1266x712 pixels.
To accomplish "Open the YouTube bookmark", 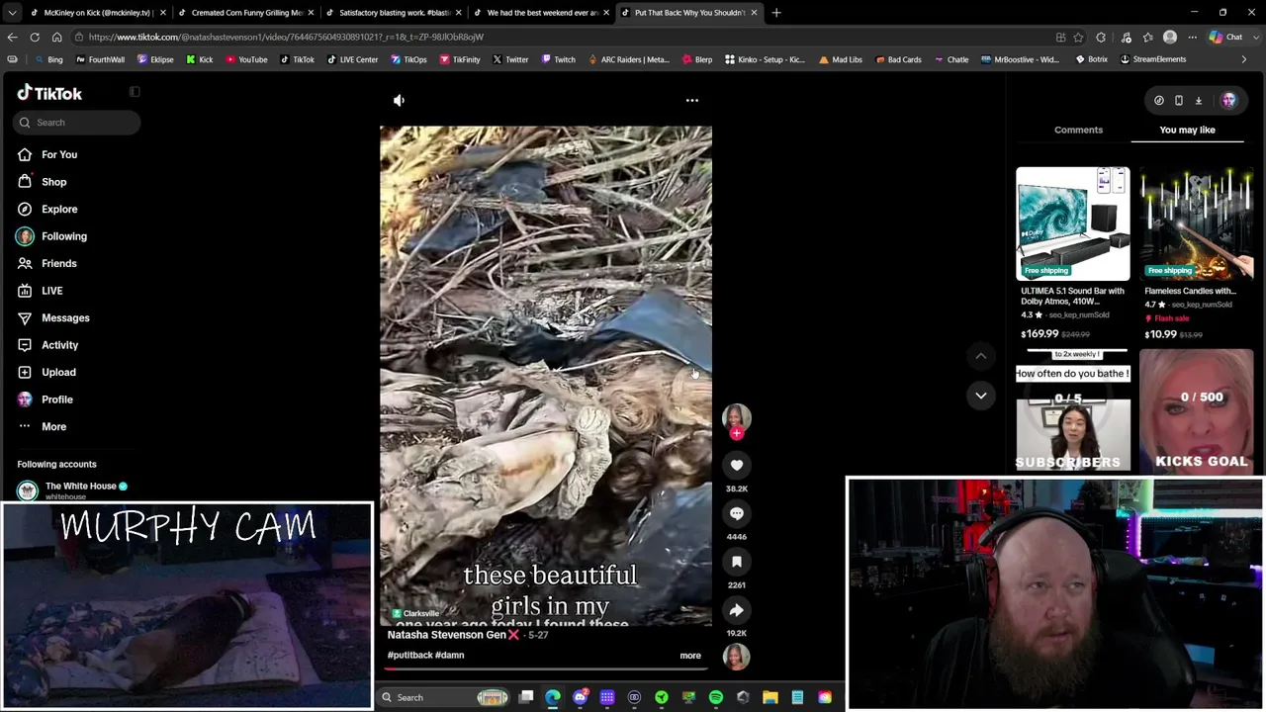I will (246, 59).
